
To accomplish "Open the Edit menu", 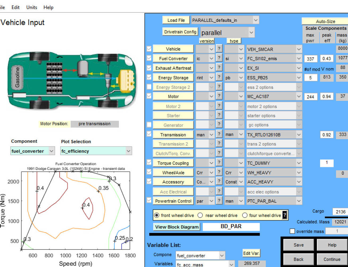I will tap(15, 7).
